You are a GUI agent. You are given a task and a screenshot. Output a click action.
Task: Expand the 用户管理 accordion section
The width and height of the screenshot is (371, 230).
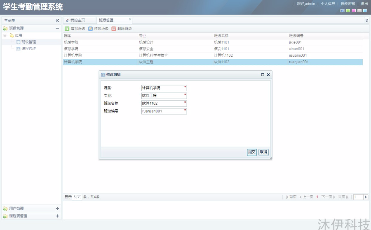(57, 209)
